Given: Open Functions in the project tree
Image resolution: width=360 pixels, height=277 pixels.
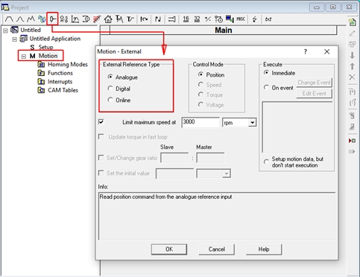Looking at the screenshot, I should point(60,73).
